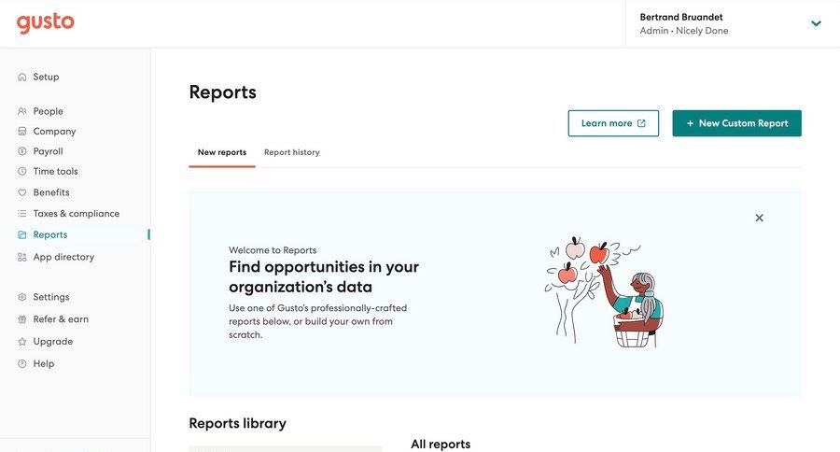Viewport: 840px width, 452px height.
Task: Go to App directory in sidebar
Action: click(x=63, y=257)
